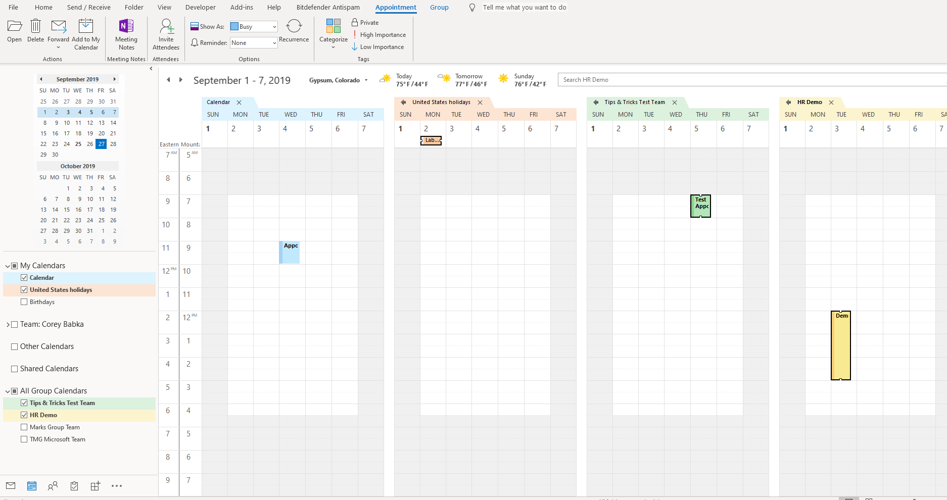The width and height of the screenshot is (947, 500).
Task: Close the United States holidays calendar tab
Action: [x=480, y=103]
